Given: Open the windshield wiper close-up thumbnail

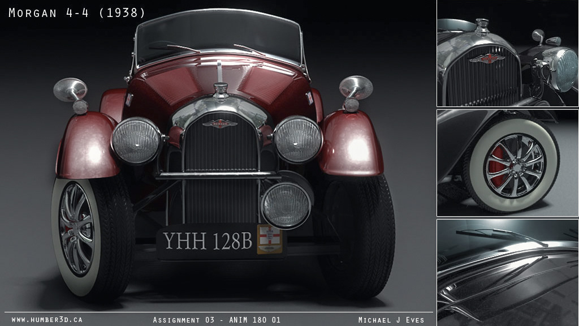Looking at the screenshot, I should (x=508, y=273).
